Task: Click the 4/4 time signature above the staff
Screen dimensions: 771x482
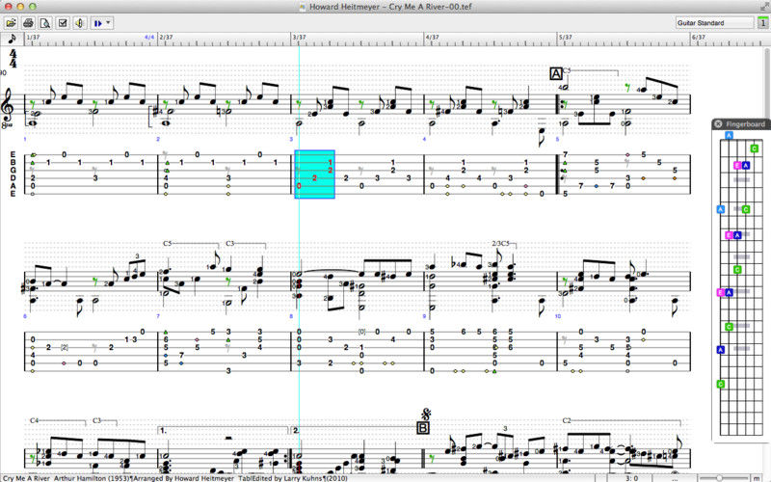Action: coord(13,59)
